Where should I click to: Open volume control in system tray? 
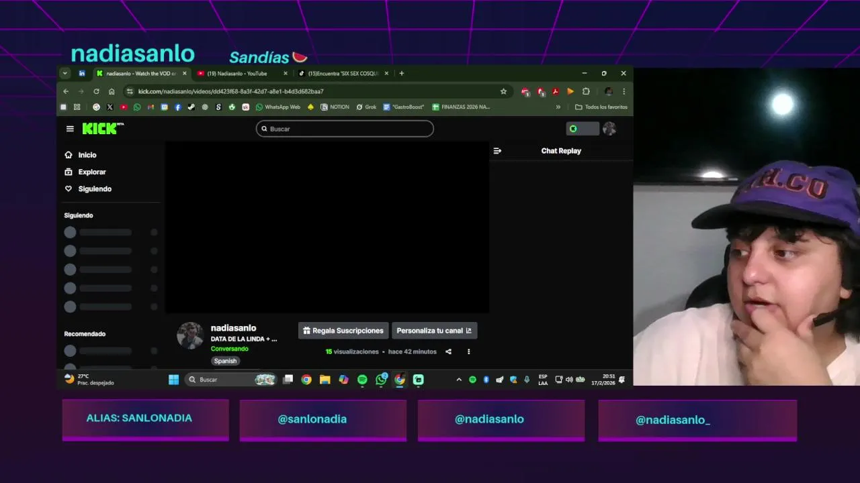click(x=569, y=380)
